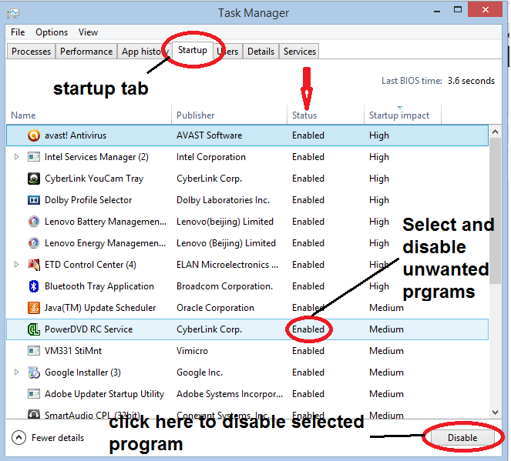Open the File menu

(x=18, y=32)
